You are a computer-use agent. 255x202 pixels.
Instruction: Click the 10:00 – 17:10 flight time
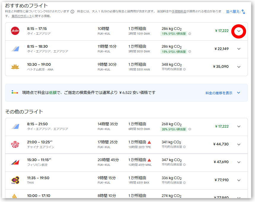pyautogui.click(x=39, y=196)
